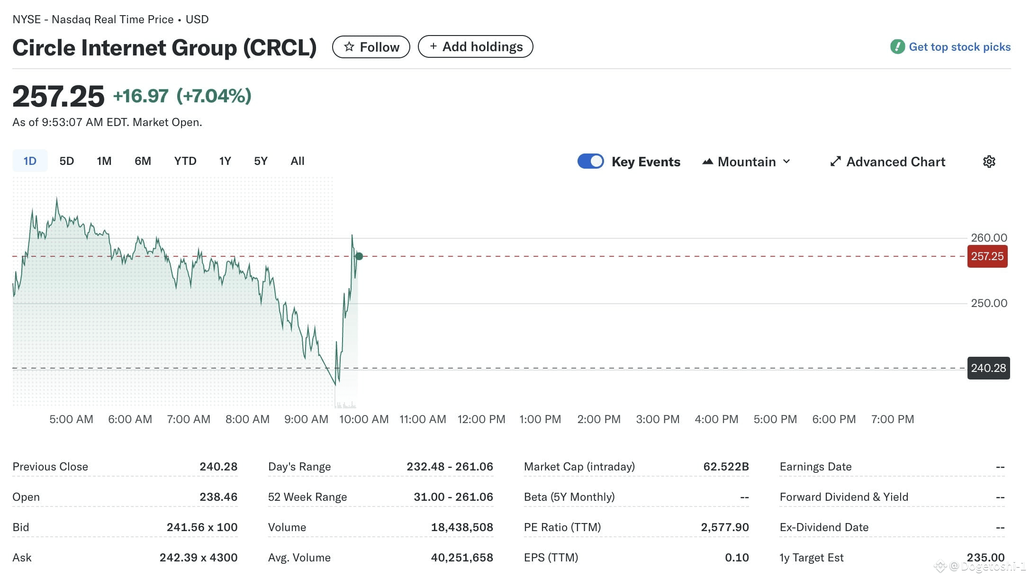Click the 1y Target Est label
The height and width of the screenshot is (578, 1030).
(812, 558)
